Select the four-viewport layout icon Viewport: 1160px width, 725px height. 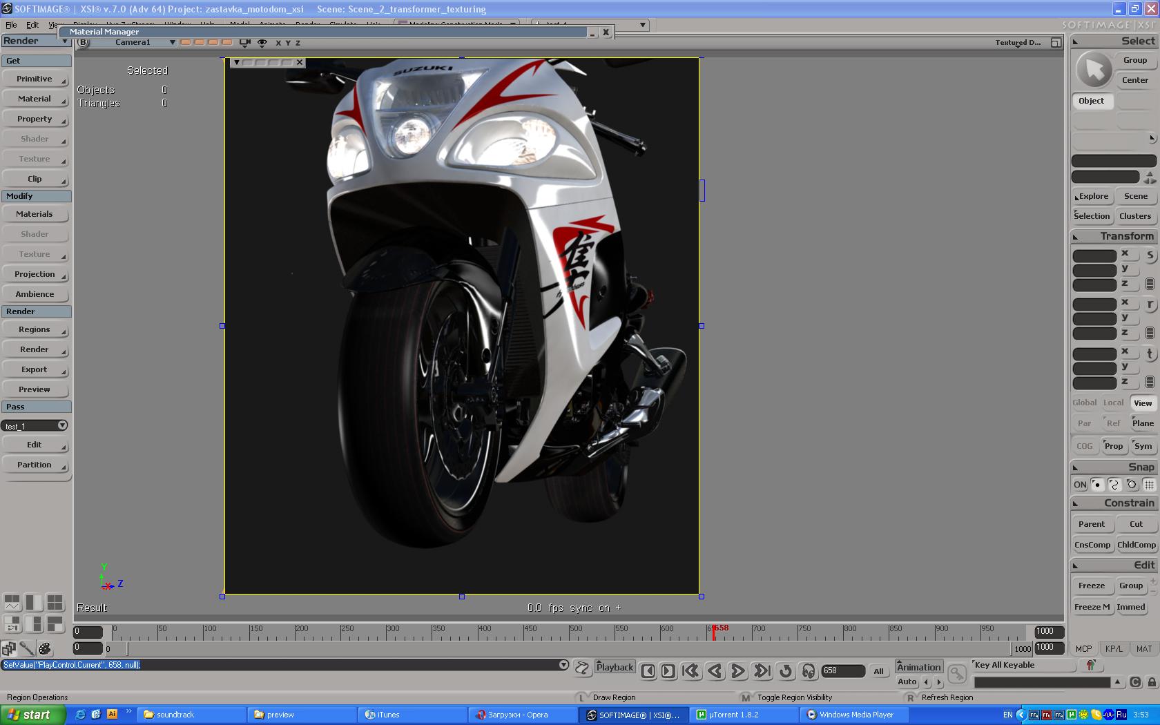55,602
